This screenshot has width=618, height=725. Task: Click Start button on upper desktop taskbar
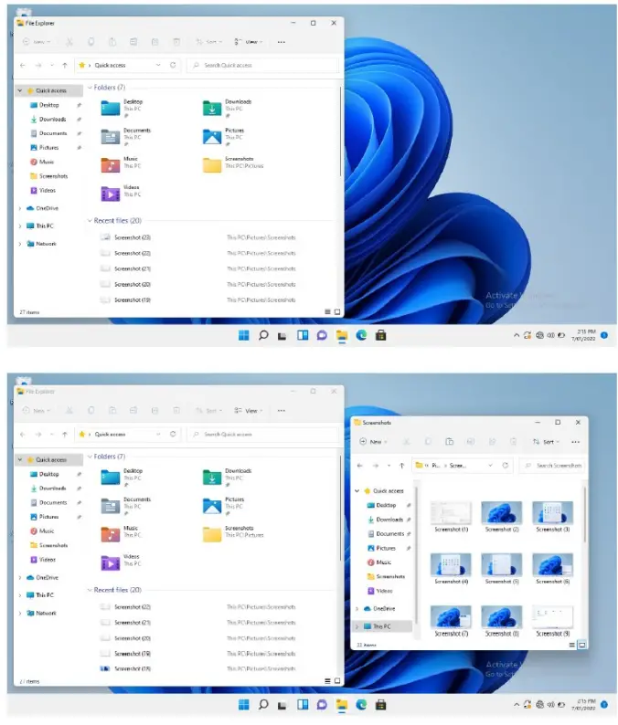coord(243,336)
